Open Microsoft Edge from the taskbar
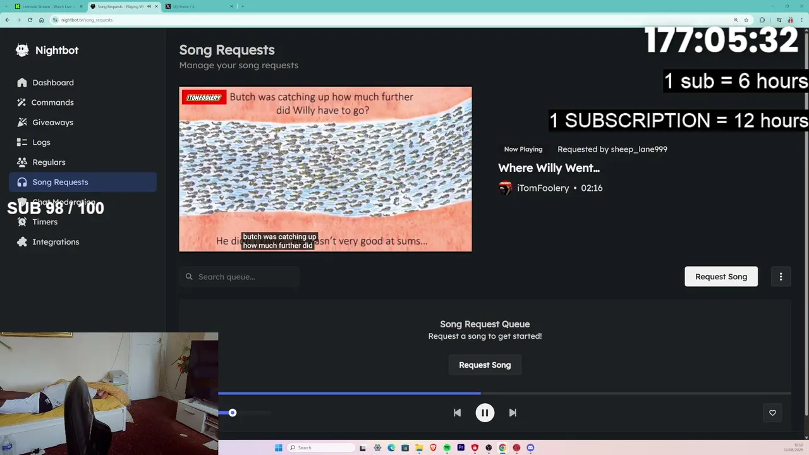The width and height of the screenshot is (809, 455). [391, 448]
